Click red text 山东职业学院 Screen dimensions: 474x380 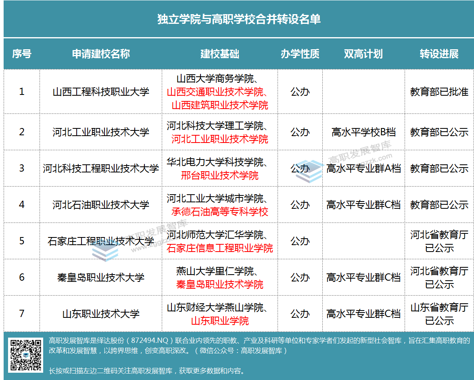(220, 321)
